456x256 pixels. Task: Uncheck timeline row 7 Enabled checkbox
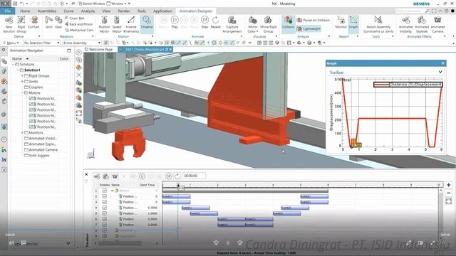pos(105,225)
